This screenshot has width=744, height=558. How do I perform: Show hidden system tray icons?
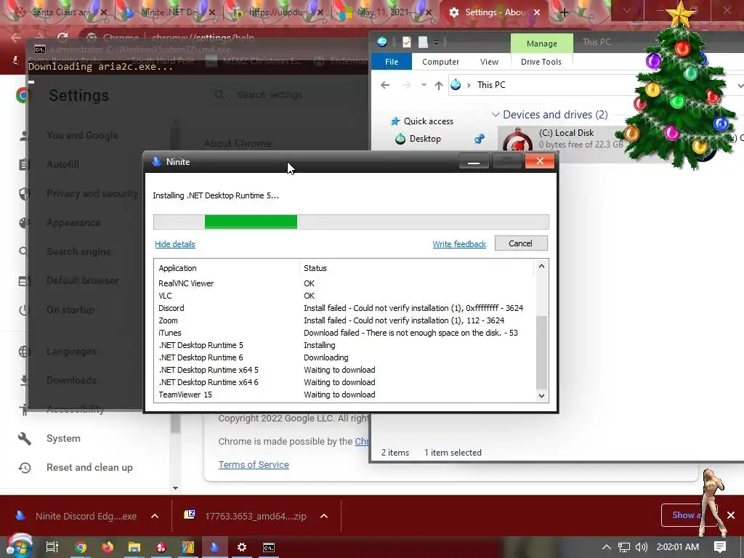pyautogui.click(x=607, y=547)
